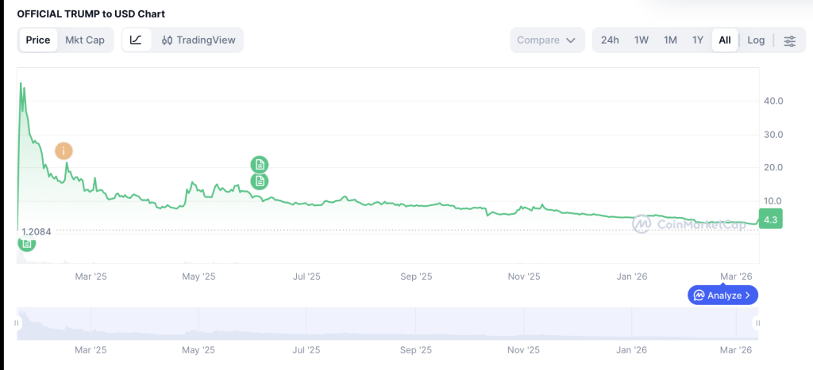Open the upper green news document marker

click(260, 165)
